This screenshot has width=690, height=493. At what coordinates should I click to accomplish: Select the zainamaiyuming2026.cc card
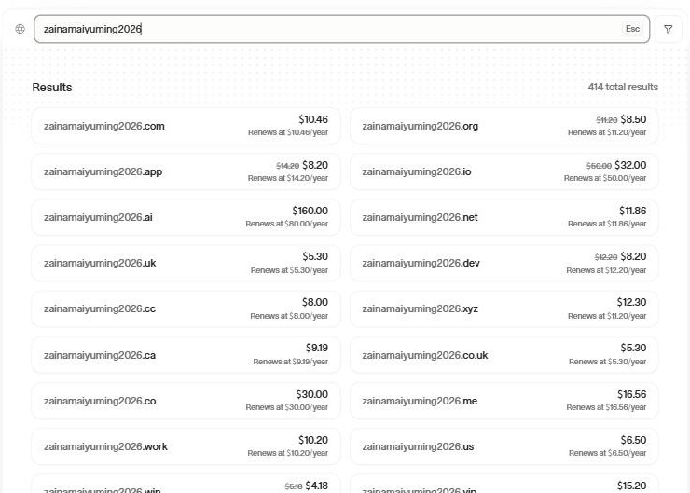pyautogui.click(x=186, y=308)
